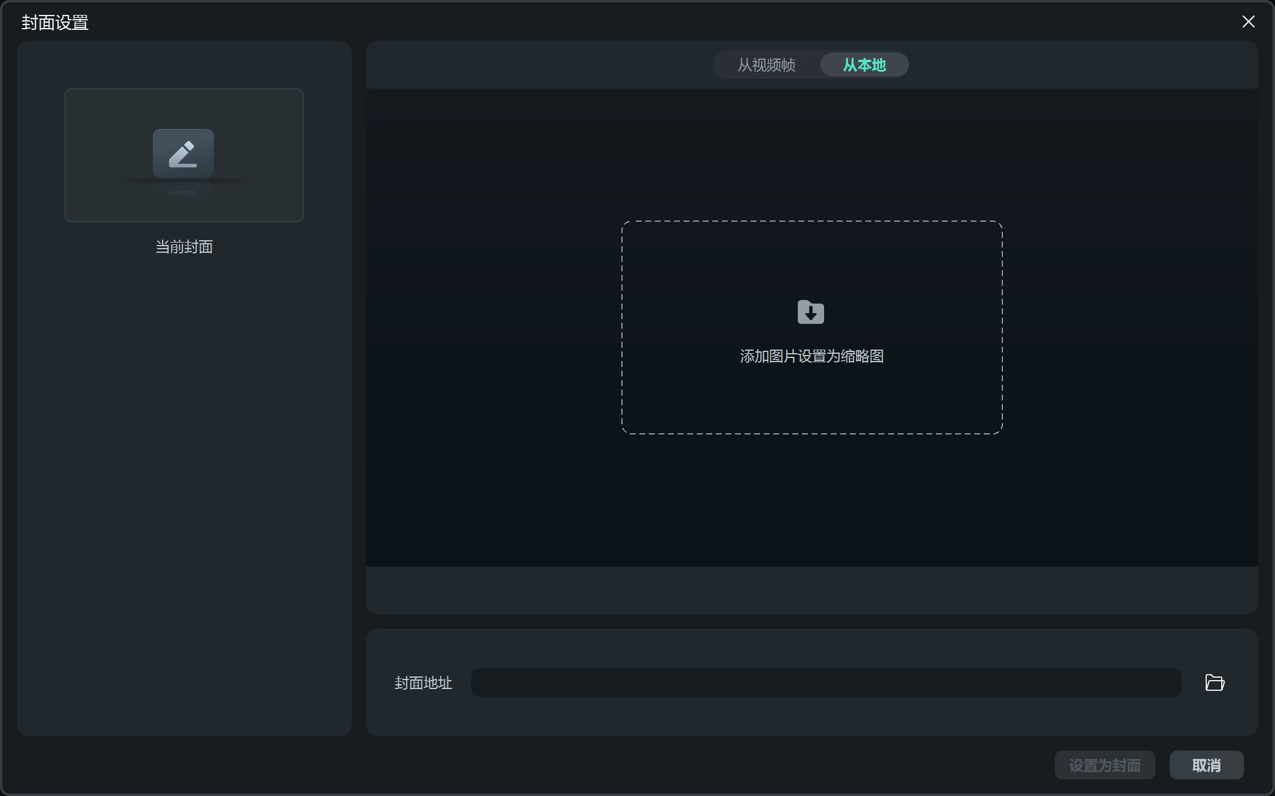This screenshot has height=796, width=1275.
Task: Close the cover settings dialog with X
Action: tap(1248, 22)
